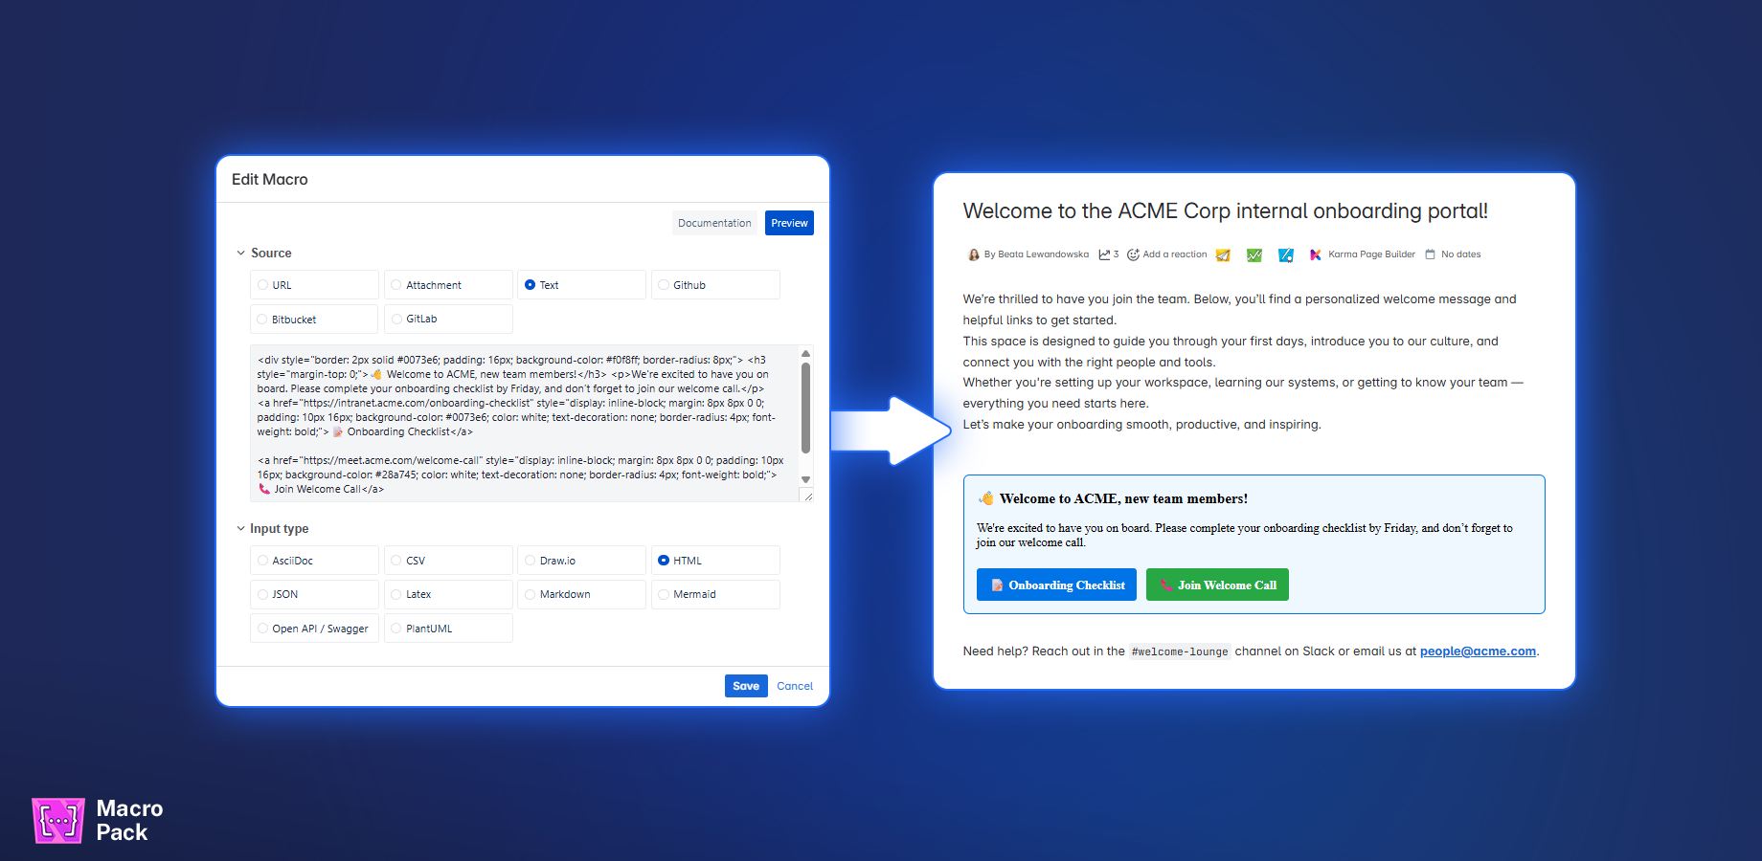Viewport: 1762px width, 861px height.
Task: Click the yellow paper plane app icon
Action: (1223, 254)
